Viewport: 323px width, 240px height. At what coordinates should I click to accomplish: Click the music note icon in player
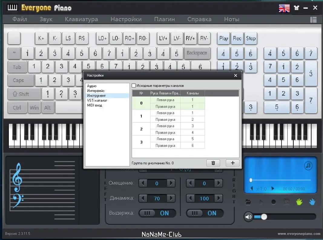click(x=308, y=166)
